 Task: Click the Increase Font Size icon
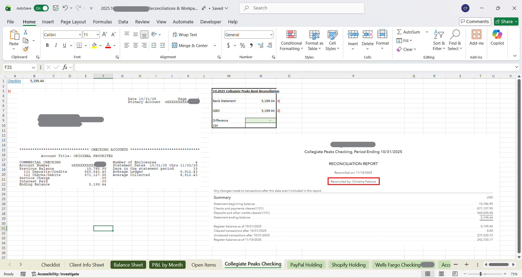tap(105, 35)
